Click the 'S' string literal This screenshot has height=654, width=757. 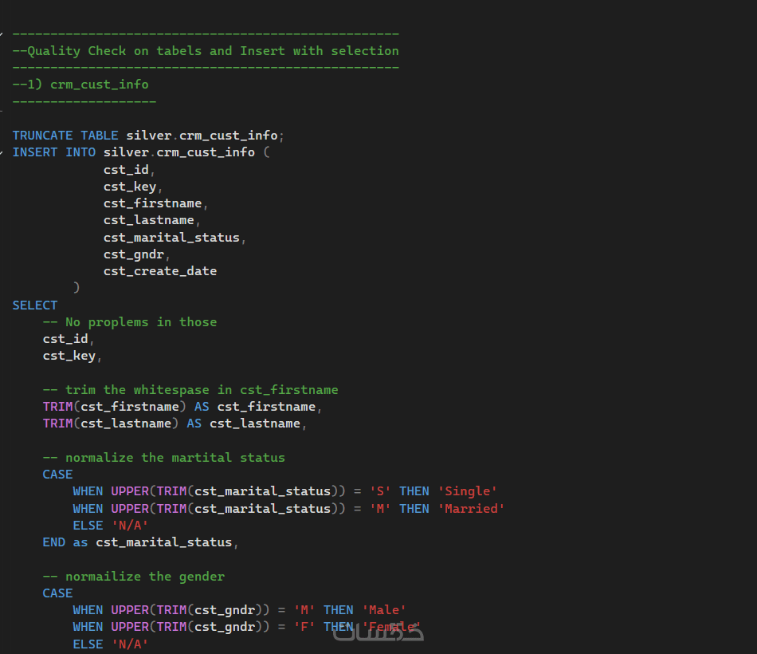[x=380, y=491]
